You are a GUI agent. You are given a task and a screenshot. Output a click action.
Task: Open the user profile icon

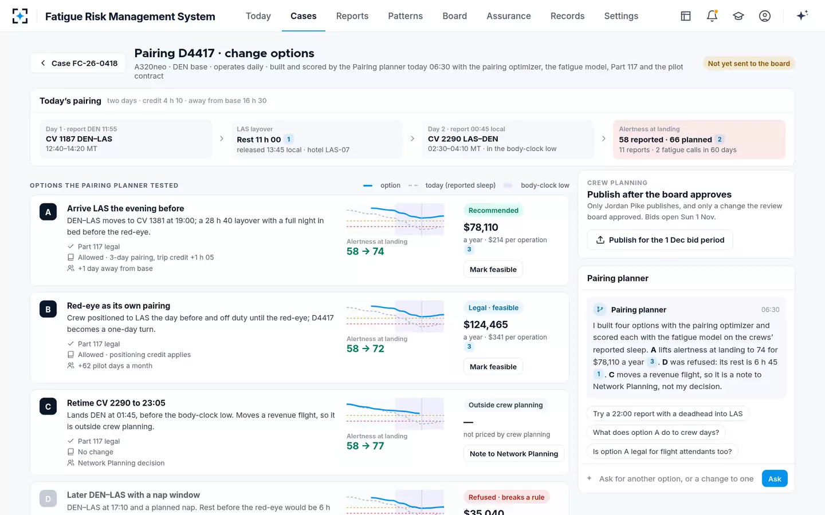point(764,16)
